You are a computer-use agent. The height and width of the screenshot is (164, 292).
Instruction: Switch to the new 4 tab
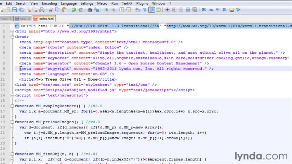23,19
